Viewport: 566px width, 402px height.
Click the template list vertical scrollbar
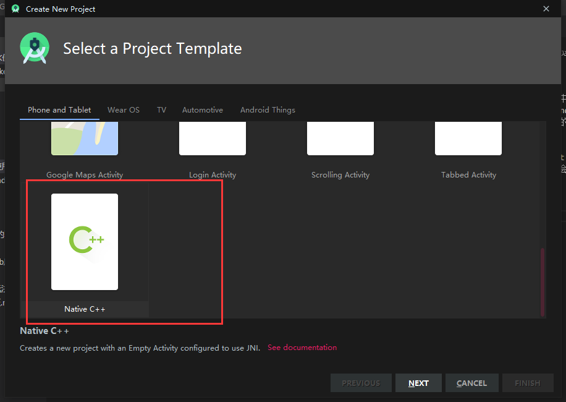(x=542, y=282)
